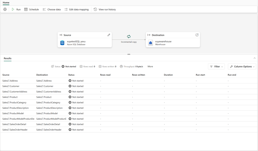The image size is (258, 151).
Task: Select source SalesLT.Product row
Action: tap(10, 97)
